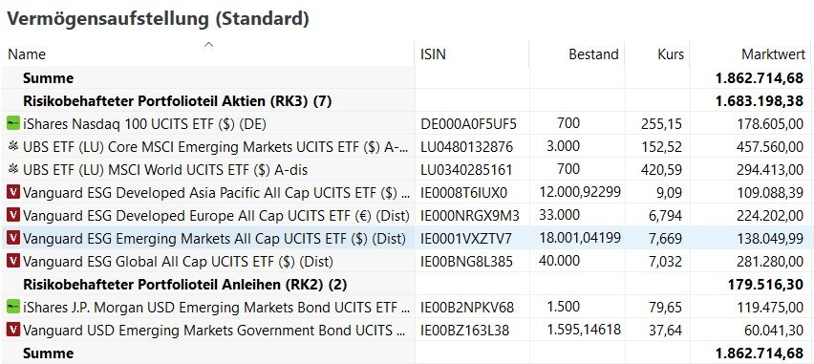814x364 pixels.
Task: Select the Name column header
Action: [27, 54]
